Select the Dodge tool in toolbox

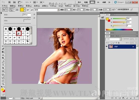pyautogui.click(x=3, y=58)
